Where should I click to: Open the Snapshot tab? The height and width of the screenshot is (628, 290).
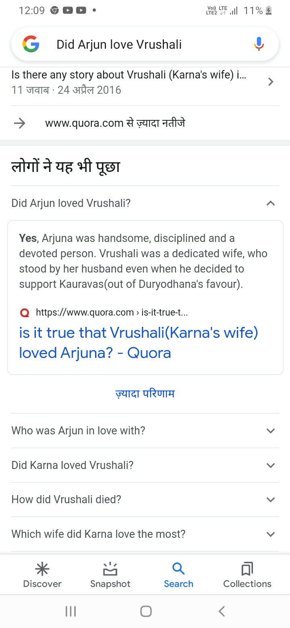point(110,576)
